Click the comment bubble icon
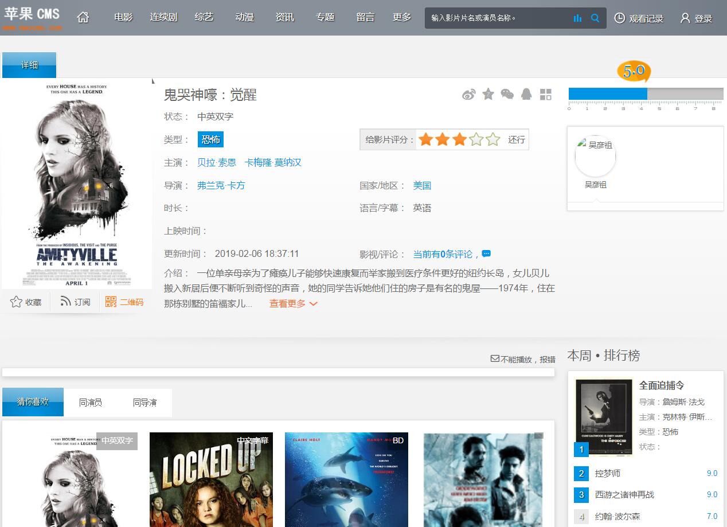The height and width of the screenshot is (527, 727). 486,254
